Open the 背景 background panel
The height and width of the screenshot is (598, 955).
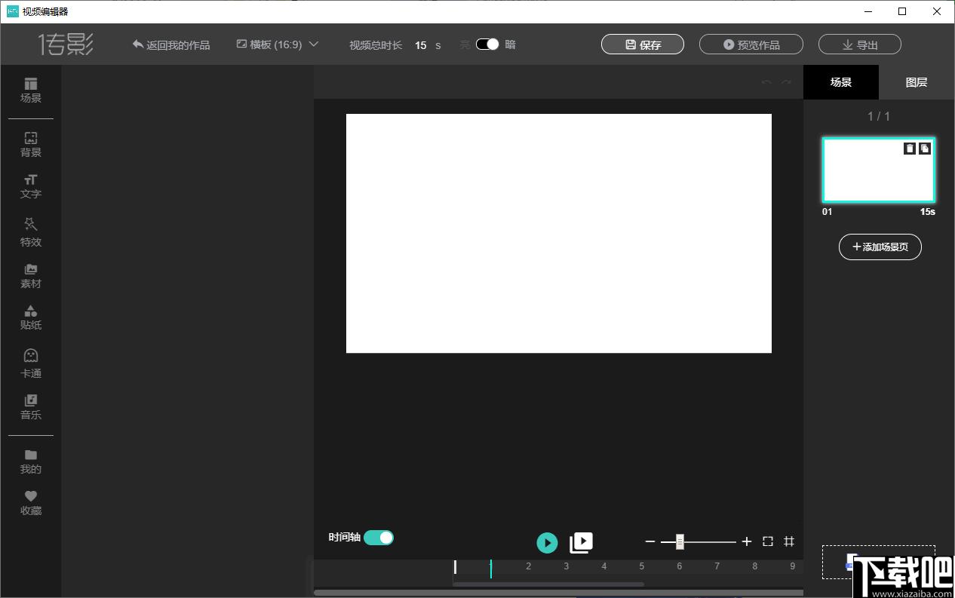click(31, 144)
